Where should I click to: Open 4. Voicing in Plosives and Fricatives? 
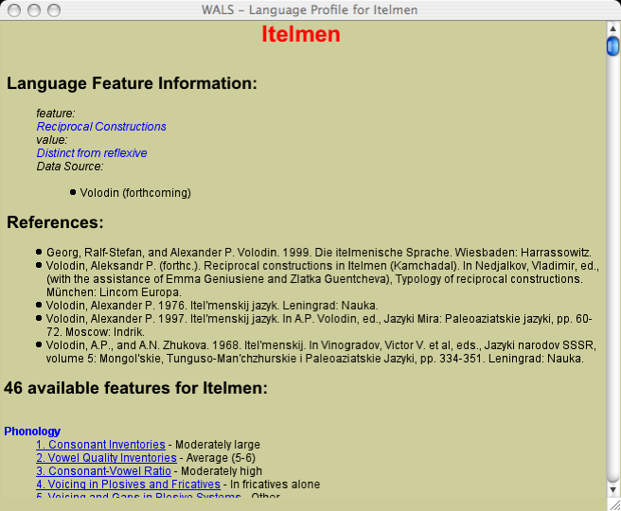point(128,485)
